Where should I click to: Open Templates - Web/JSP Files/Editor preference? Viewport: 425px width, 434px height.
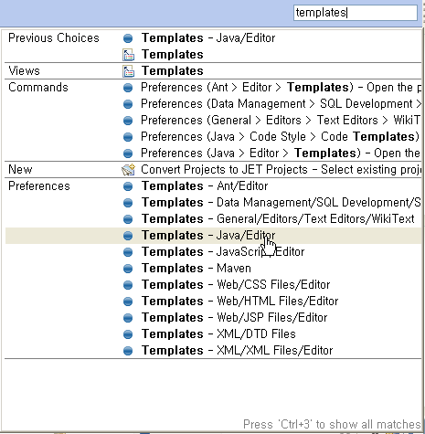235,318
